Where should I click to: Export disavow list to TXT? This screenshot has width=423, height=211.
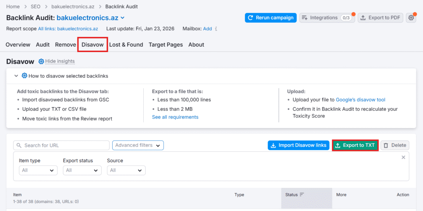point(355,145)
